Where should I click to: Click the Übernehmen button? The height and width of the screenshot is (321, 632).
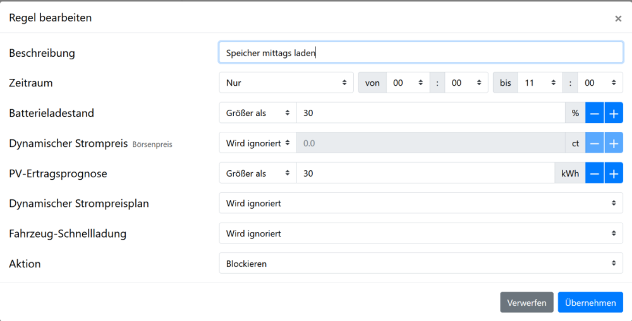590,303
